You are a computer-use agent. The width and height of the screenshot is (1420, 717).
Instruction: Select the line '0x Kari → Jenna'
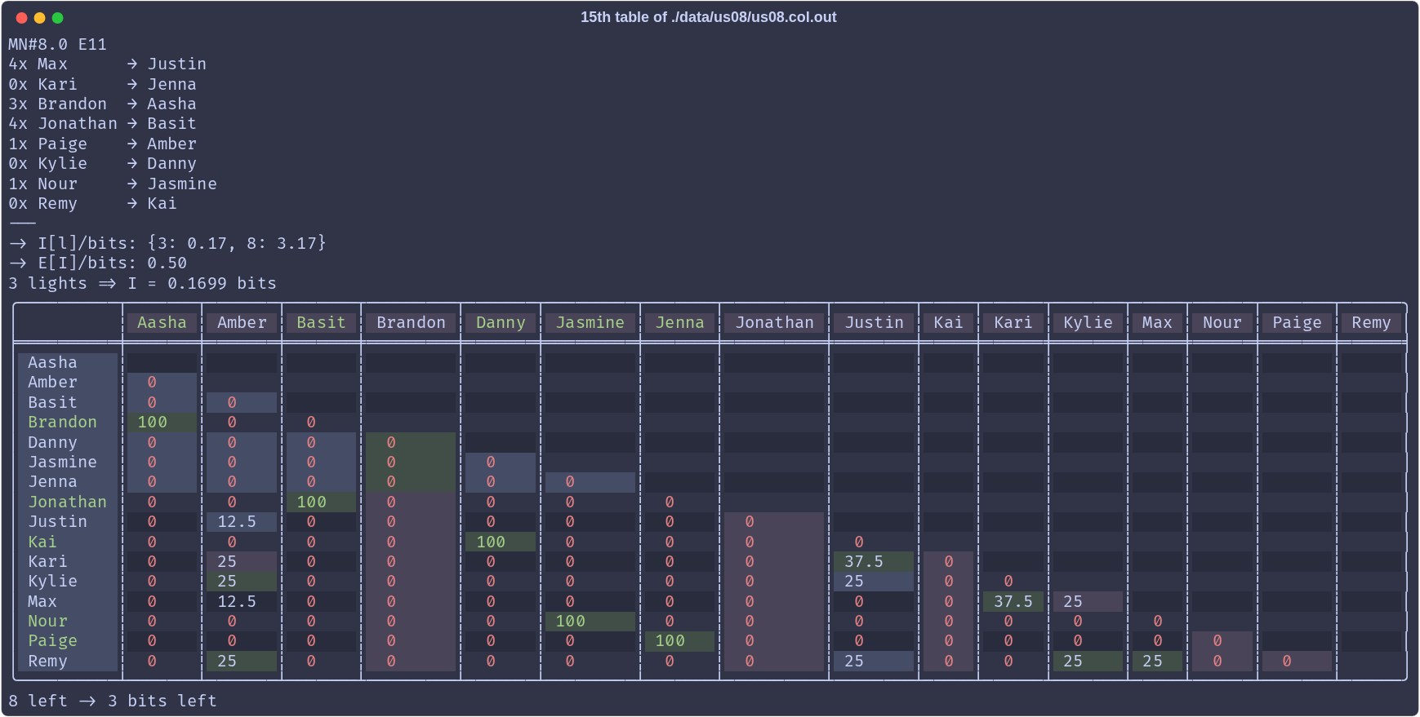coord(103,84)
